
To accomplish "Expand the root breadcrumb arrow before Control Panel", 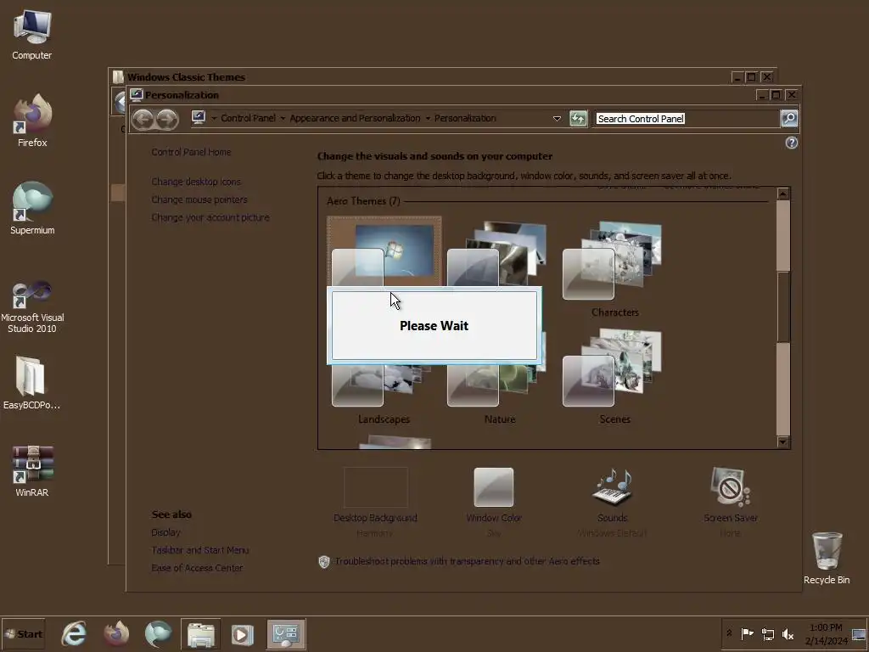I will coord(214,118).
